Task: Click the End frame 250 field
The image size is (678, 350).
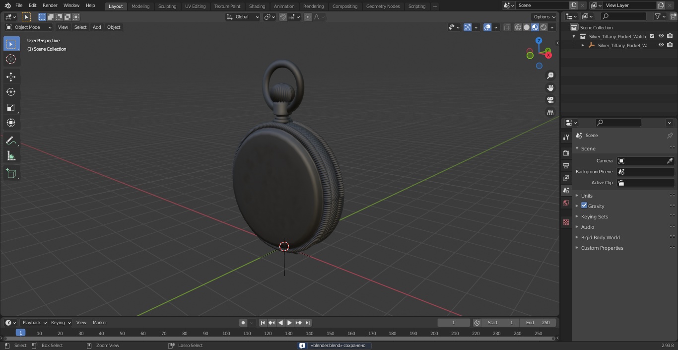Action: tap(538, 323)
